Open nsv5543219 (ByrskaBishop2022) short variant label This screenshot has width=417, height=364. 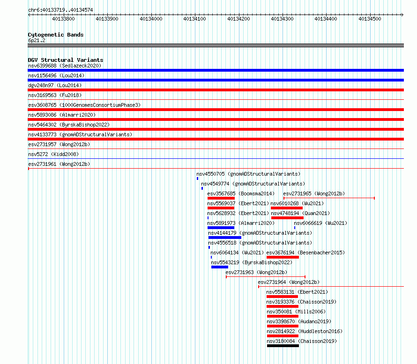point(252,262)
